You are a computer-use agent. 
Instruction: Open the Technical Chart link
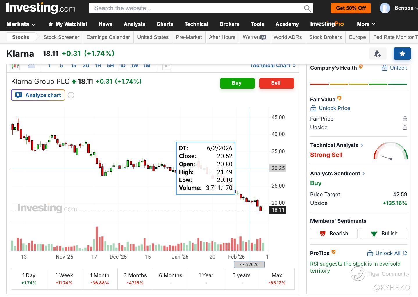click(x=273, y=66)
